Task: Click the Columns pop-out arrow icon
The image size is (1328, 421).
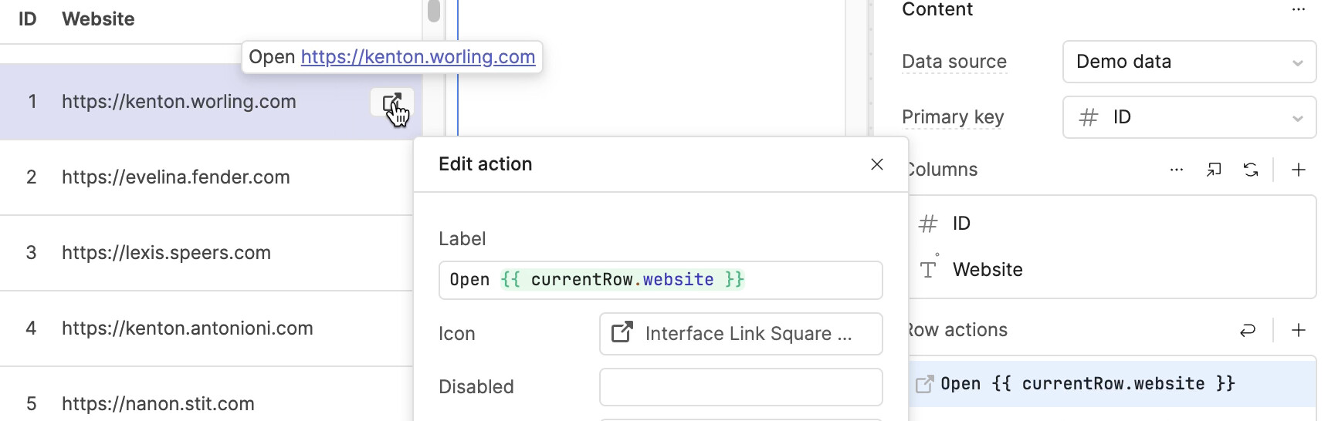Action: pos(1214,170)
